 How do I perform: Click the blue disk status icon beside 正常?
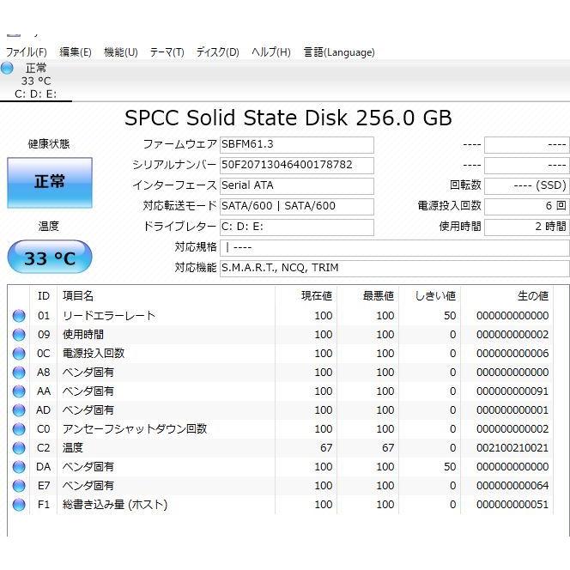click(7, 68)
